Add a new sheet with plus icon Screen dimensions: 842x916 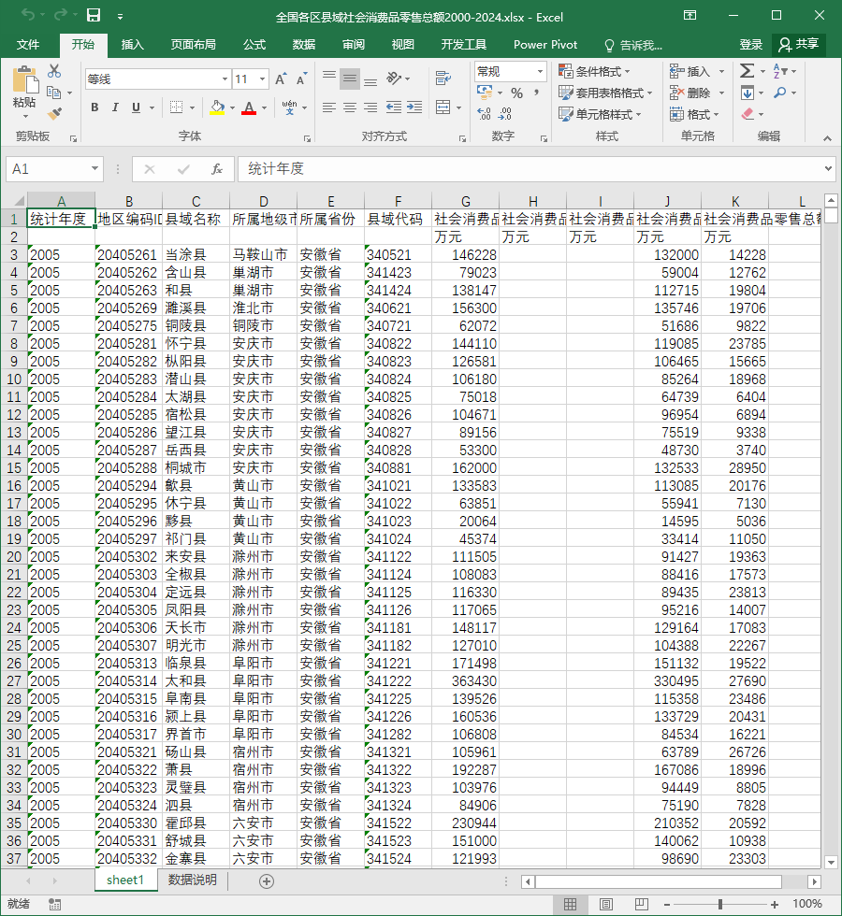(267, 880)
